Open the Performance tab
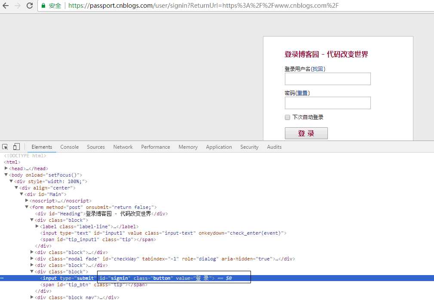 [x=156, y=147]
